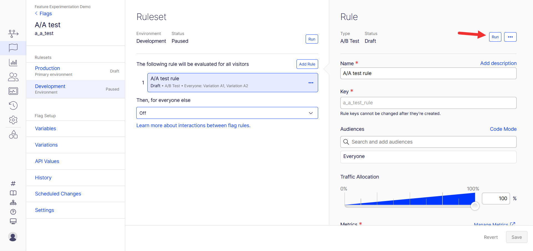The width and height of the screenshot is (533, 251).
Task: Click the Run button in Rule panel
Action: (x=495, y=37)
